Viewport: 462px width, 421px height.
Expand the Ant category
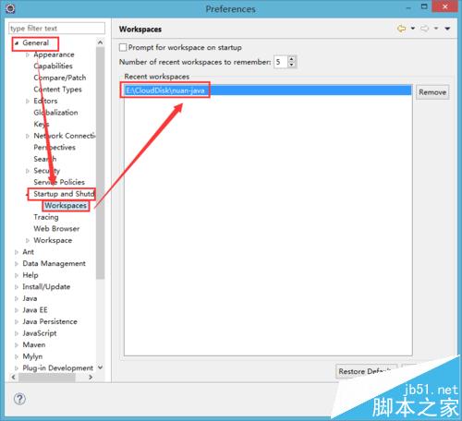17,252
